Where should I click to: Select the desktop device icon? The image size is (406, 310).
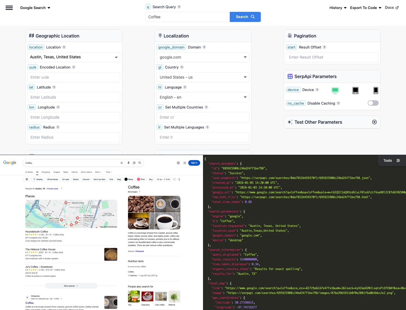(x=335, y=90)
